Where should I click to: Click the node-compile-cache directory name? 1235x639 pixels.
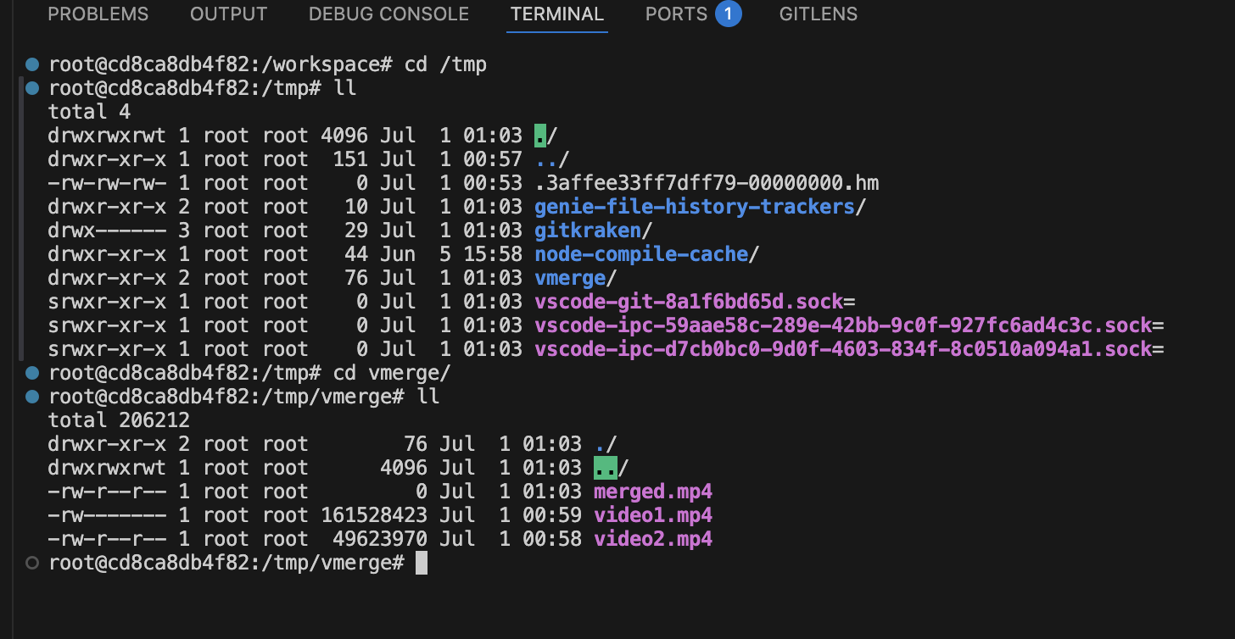[641, 254]
